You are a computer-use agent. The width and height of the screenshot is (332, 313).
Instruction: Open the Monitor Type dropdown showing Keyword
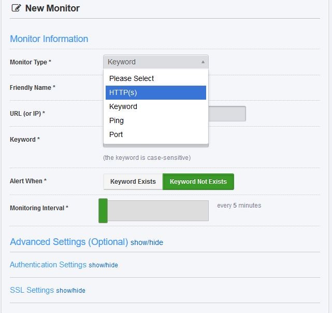pos(156,62)
